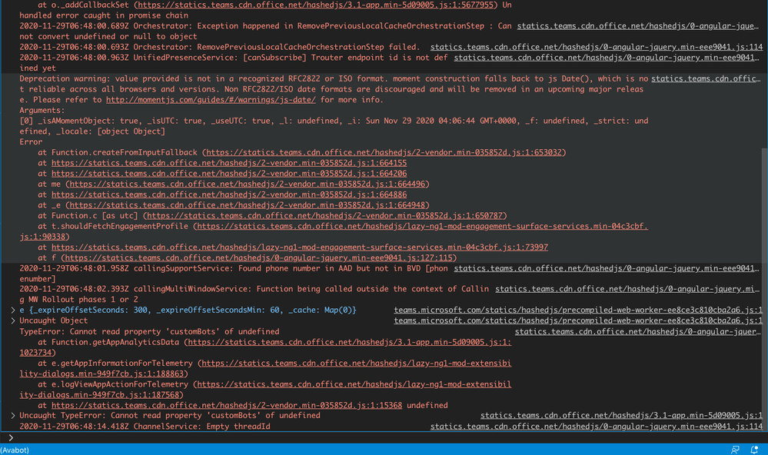Open the 'at me' link ending 664496

pos(248,184)
